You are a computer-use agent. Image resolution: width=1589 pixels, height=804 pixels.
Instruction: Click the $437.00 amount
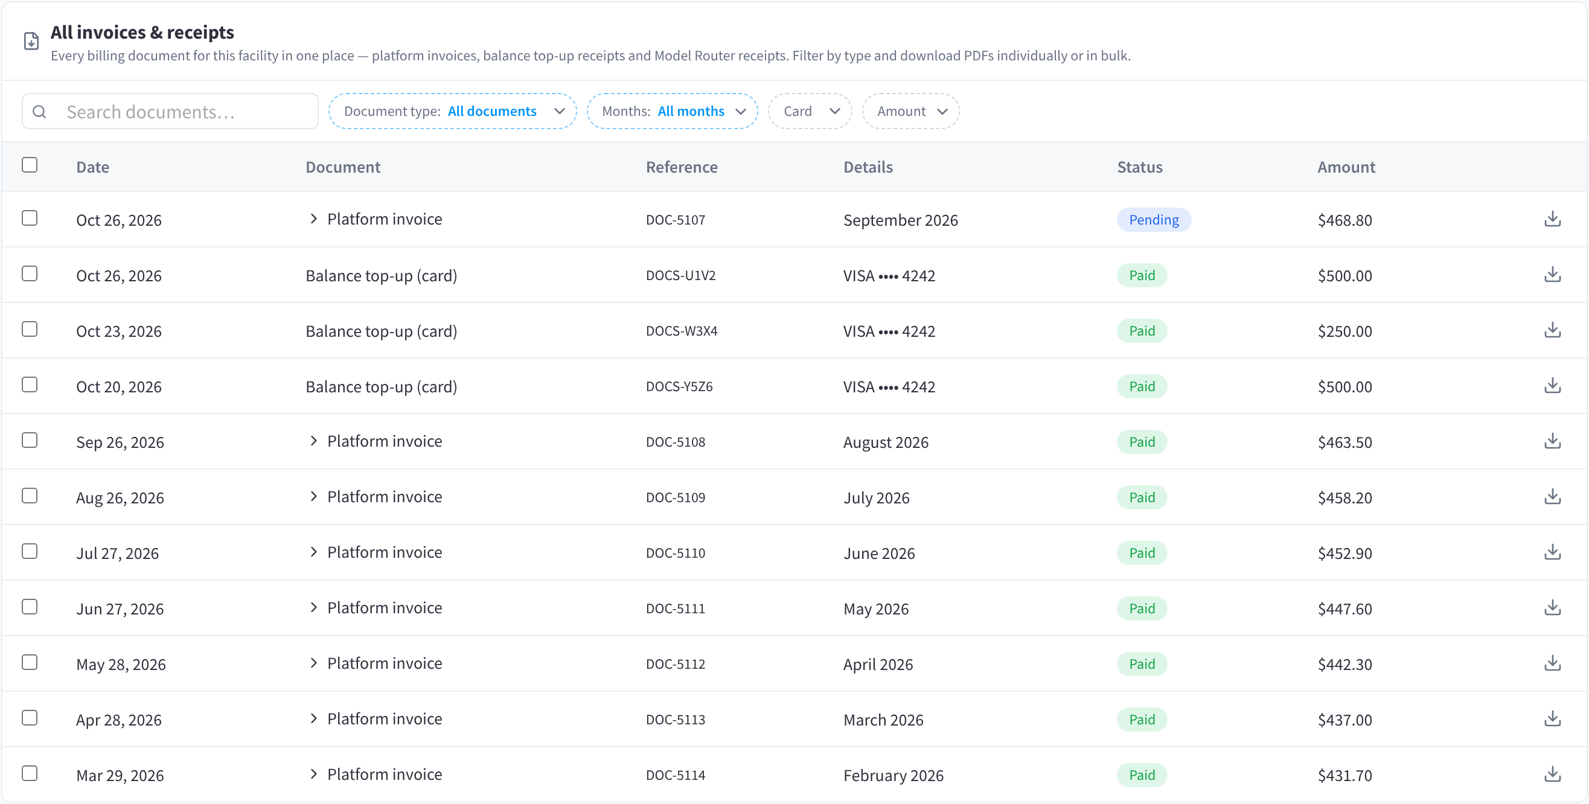[1344, 719]
